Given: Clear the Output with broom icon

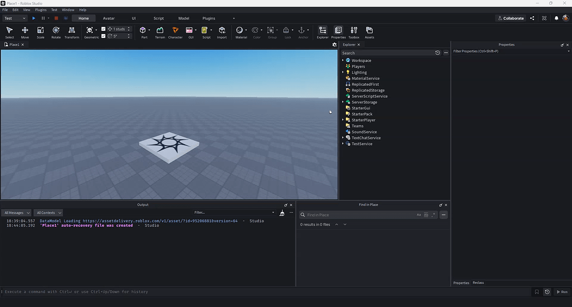Looking at the screenshot, I should click(282, 213).
